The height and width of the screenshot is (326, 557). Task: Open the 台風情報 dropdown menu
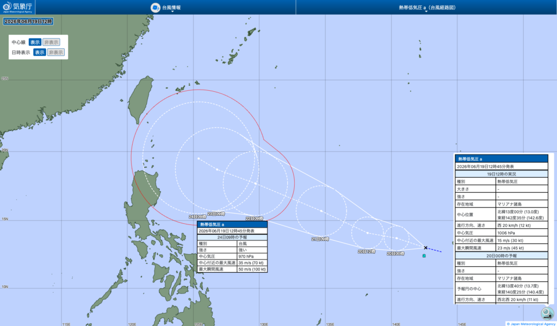point(172,8)
